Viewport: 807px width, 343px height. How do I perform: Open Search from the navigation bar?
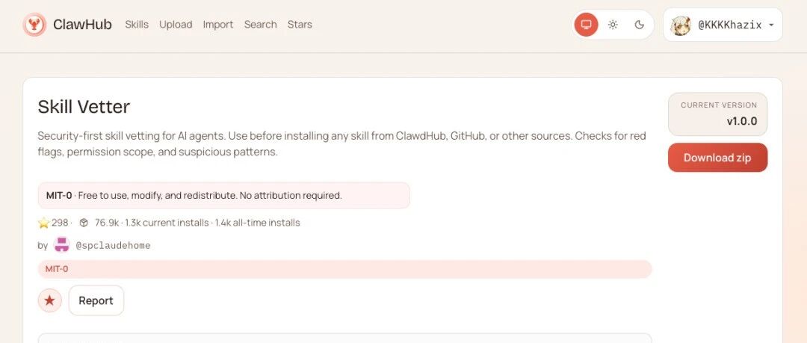coord(260,25)
